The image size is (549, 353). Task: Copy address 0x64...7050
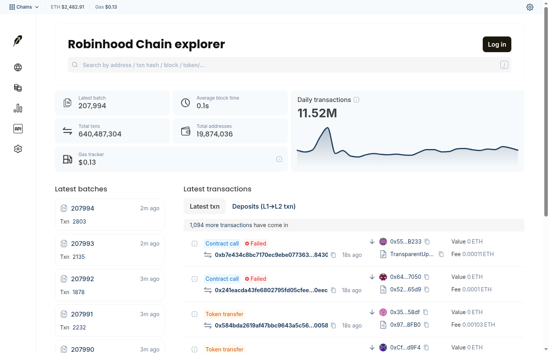427,277
